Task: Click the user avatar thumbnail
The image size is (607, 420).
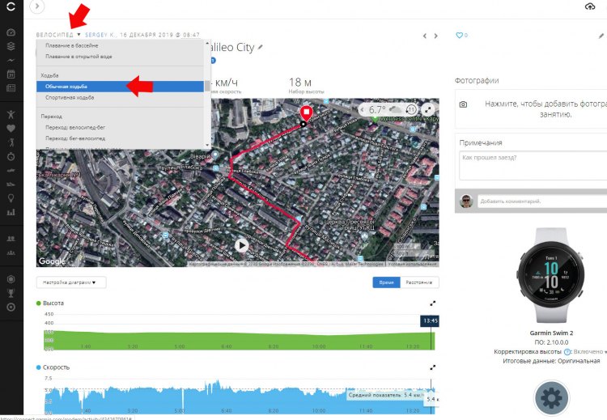Action: [x=466, y=202]
